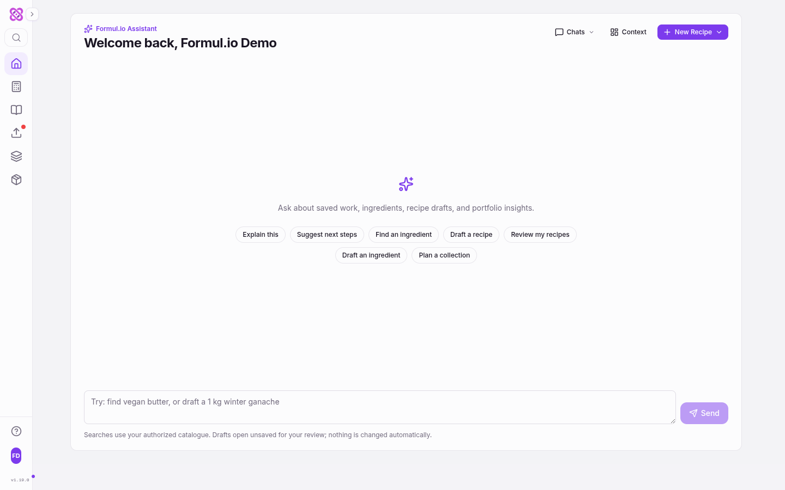Pick the 'Review my recipes' chip
Viewport: 785px width, 490px height.
[x=540, y=235]
